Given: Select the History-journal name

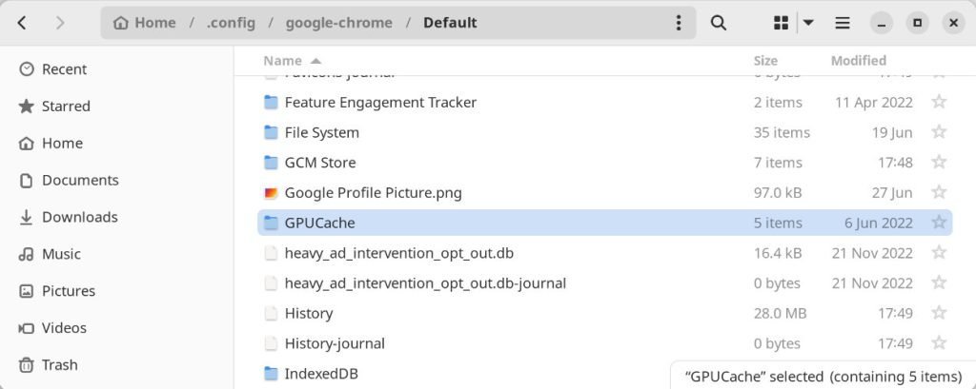Looking at the screenshot, I should (335, 343).
